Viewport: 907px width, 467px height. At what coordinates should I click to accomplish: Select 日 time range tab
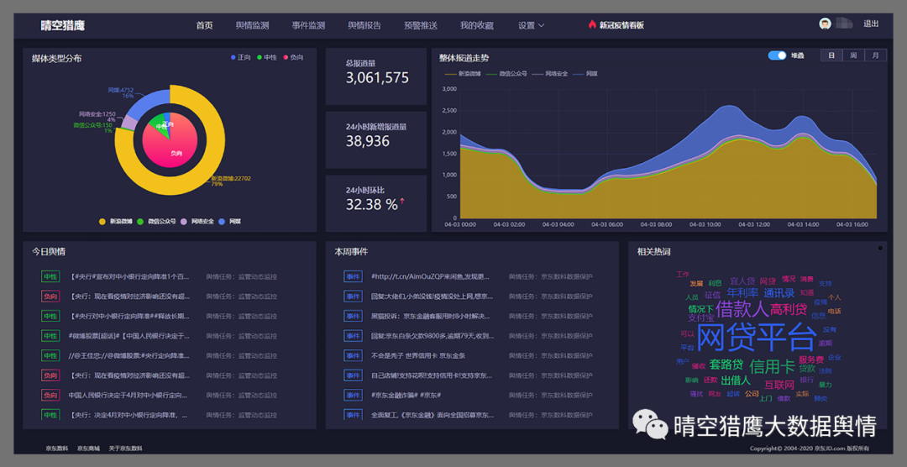point(831,55)
